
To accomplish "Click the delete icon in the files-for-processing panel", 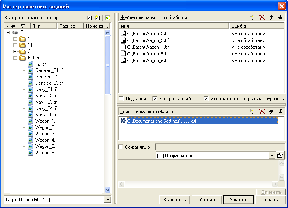I will pos(262,17).
